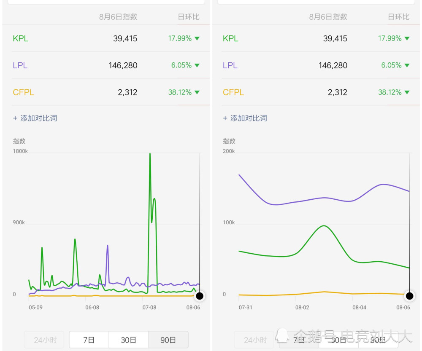Click LPL keyword in left panel

tap(20, 65)
